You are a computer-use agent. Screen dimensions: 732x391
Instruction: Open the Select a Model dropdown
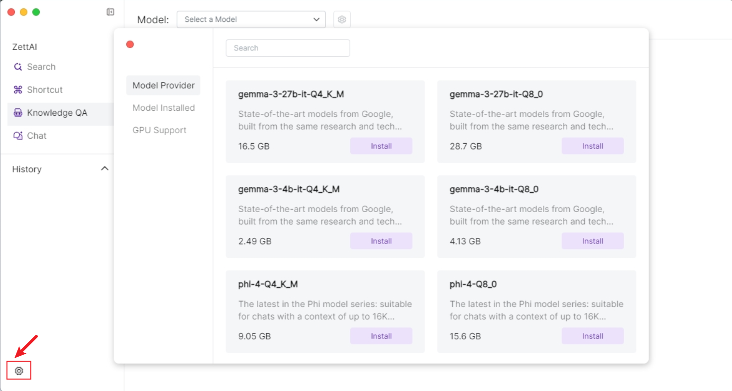click(x=251, y=19)
